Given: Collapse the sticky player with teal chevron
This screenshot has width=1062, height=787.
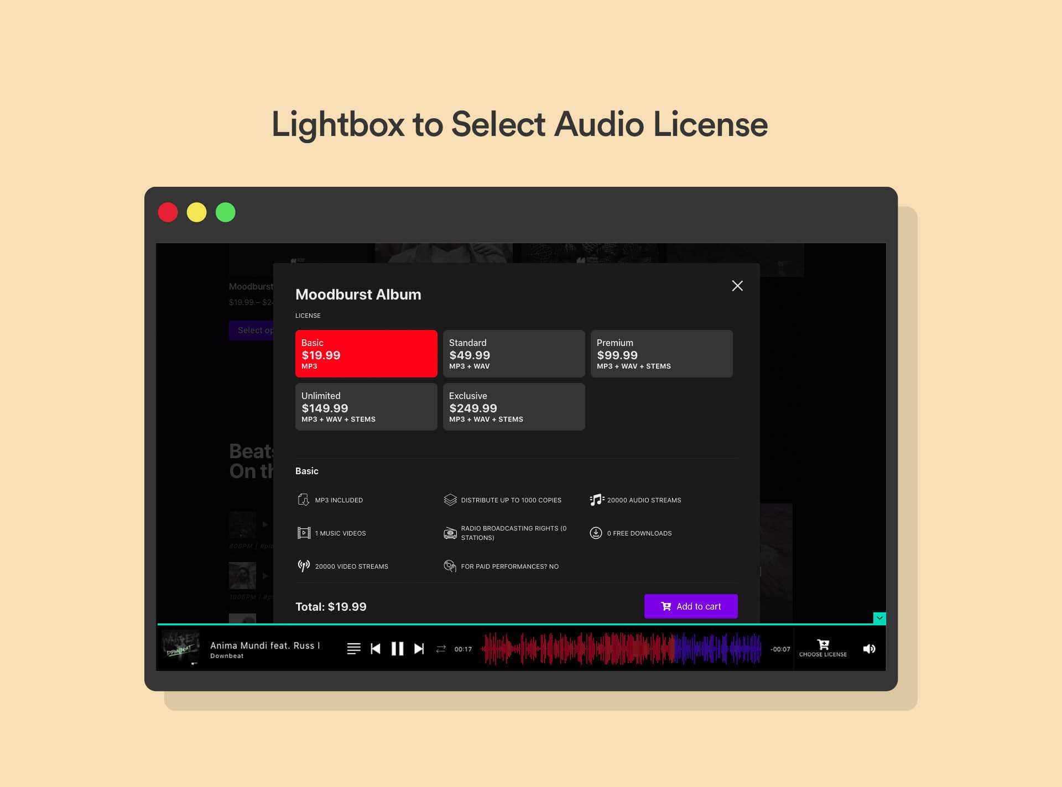Looking at the screenshot, I should (x=879, y=618).
